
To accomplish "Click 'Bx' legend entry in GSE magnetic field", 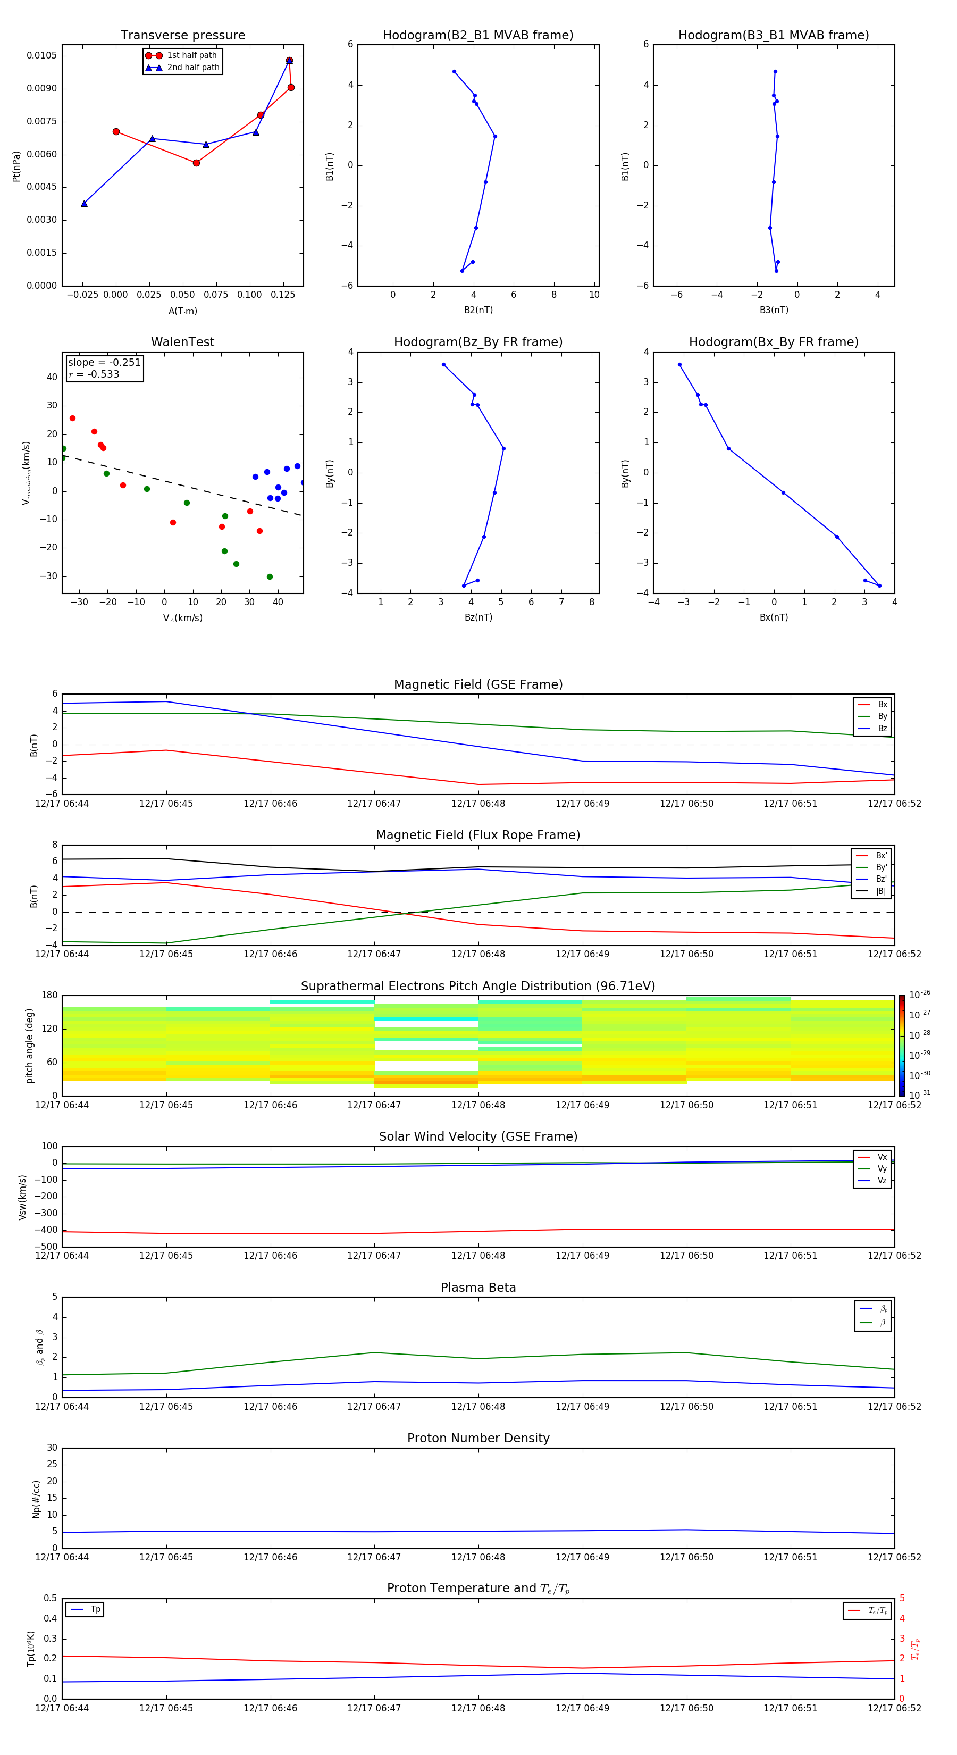I will (872, 705).
